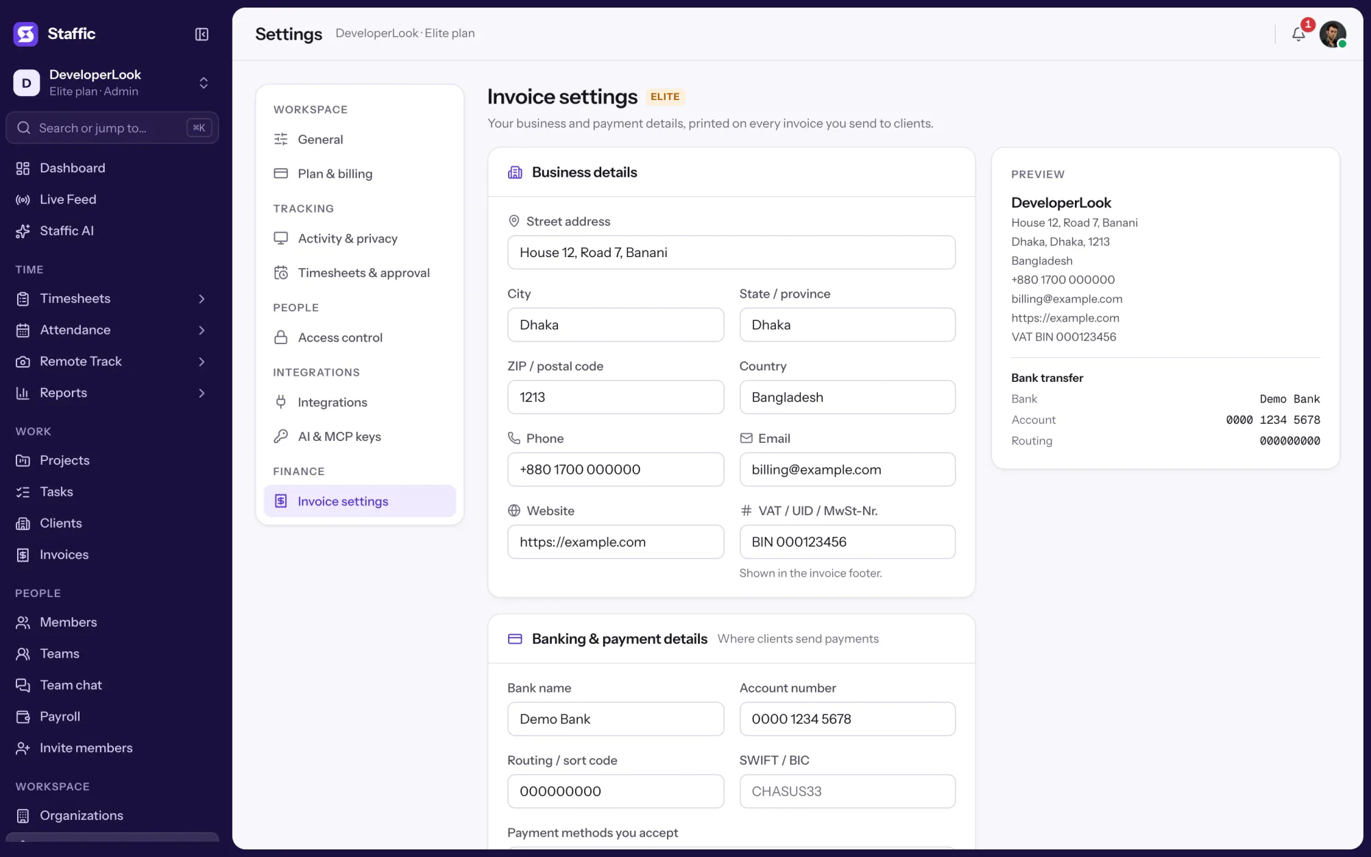Open Team chat
Image resolution: width=1371 pixels, height=857 pixels.
(112, 685)
